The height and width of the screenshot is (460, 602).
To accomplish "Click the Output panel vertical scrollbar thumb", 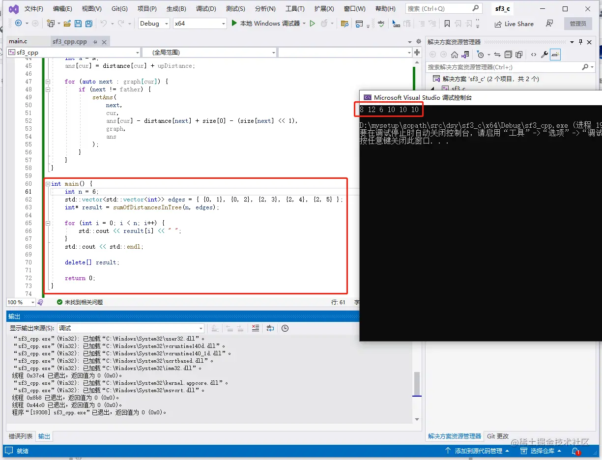I will 417,384.
